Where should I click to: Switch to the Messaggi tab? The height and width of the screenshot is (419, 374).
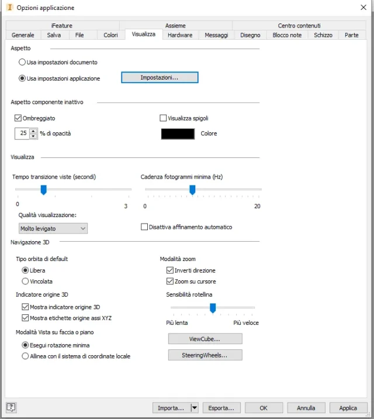pyautogui.click(x=216, y=35)
